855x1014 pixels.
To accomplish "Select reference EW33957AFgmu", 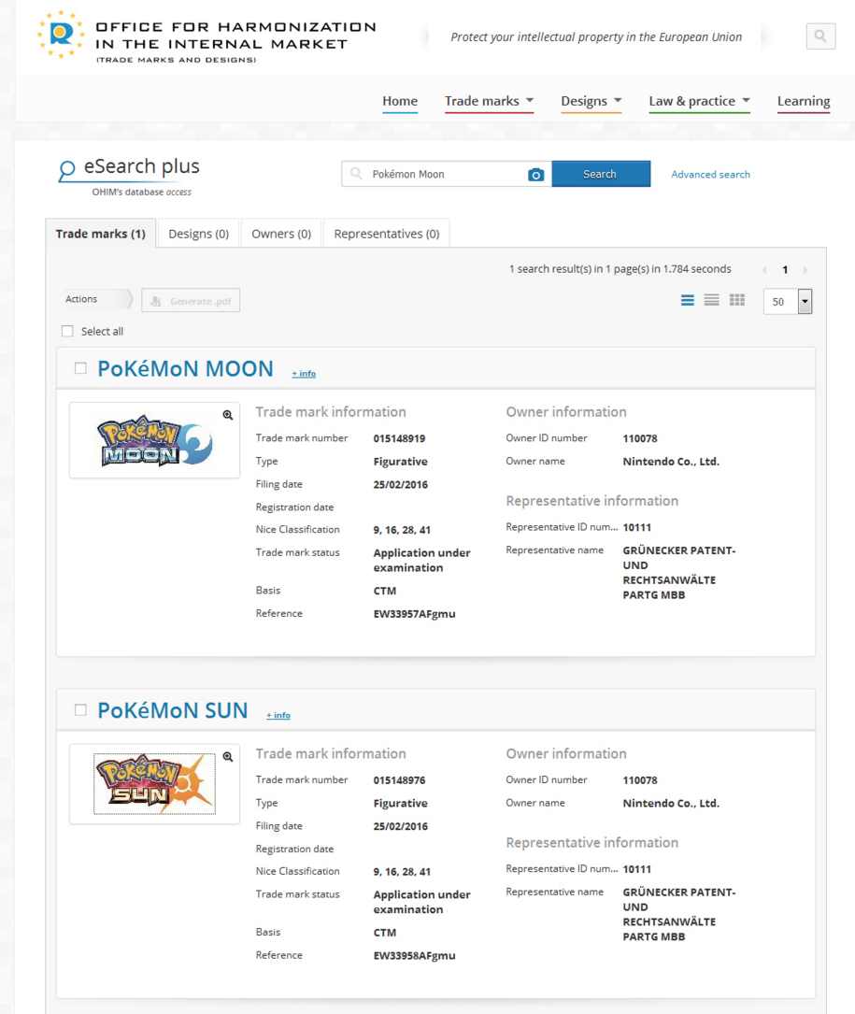I will click(x=414, y=614).
